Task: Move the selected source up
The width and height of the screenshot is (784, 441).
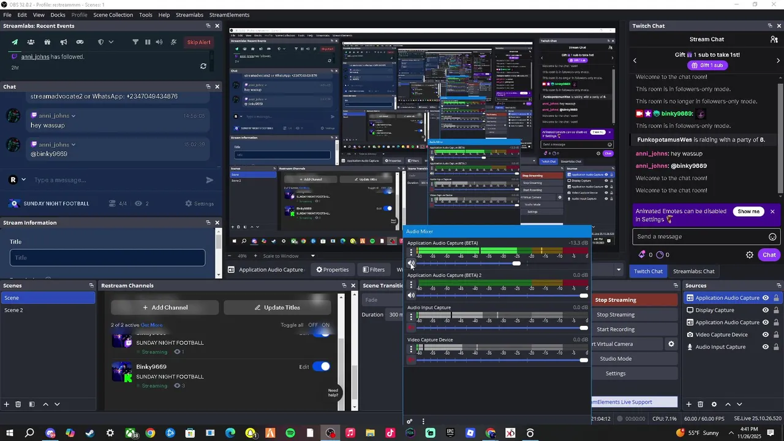Action: coord(728,404)
